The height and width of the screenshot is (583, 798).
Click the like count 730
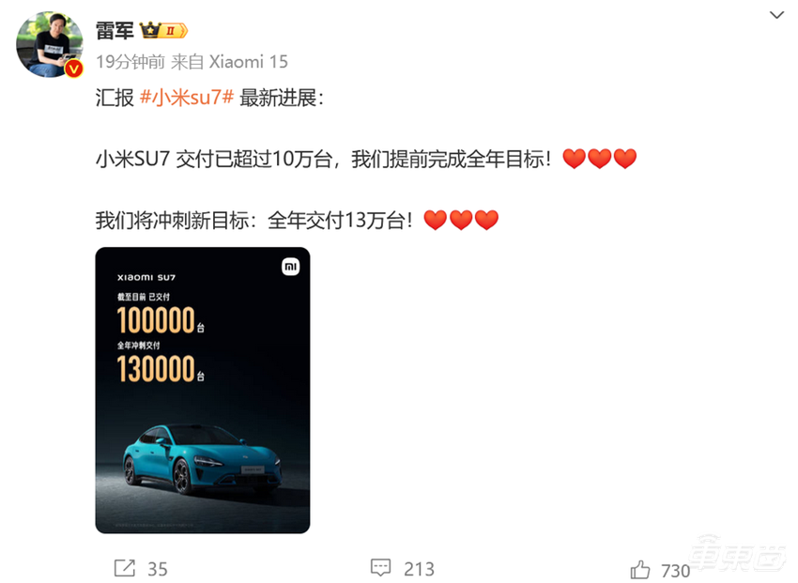[675, 571]
